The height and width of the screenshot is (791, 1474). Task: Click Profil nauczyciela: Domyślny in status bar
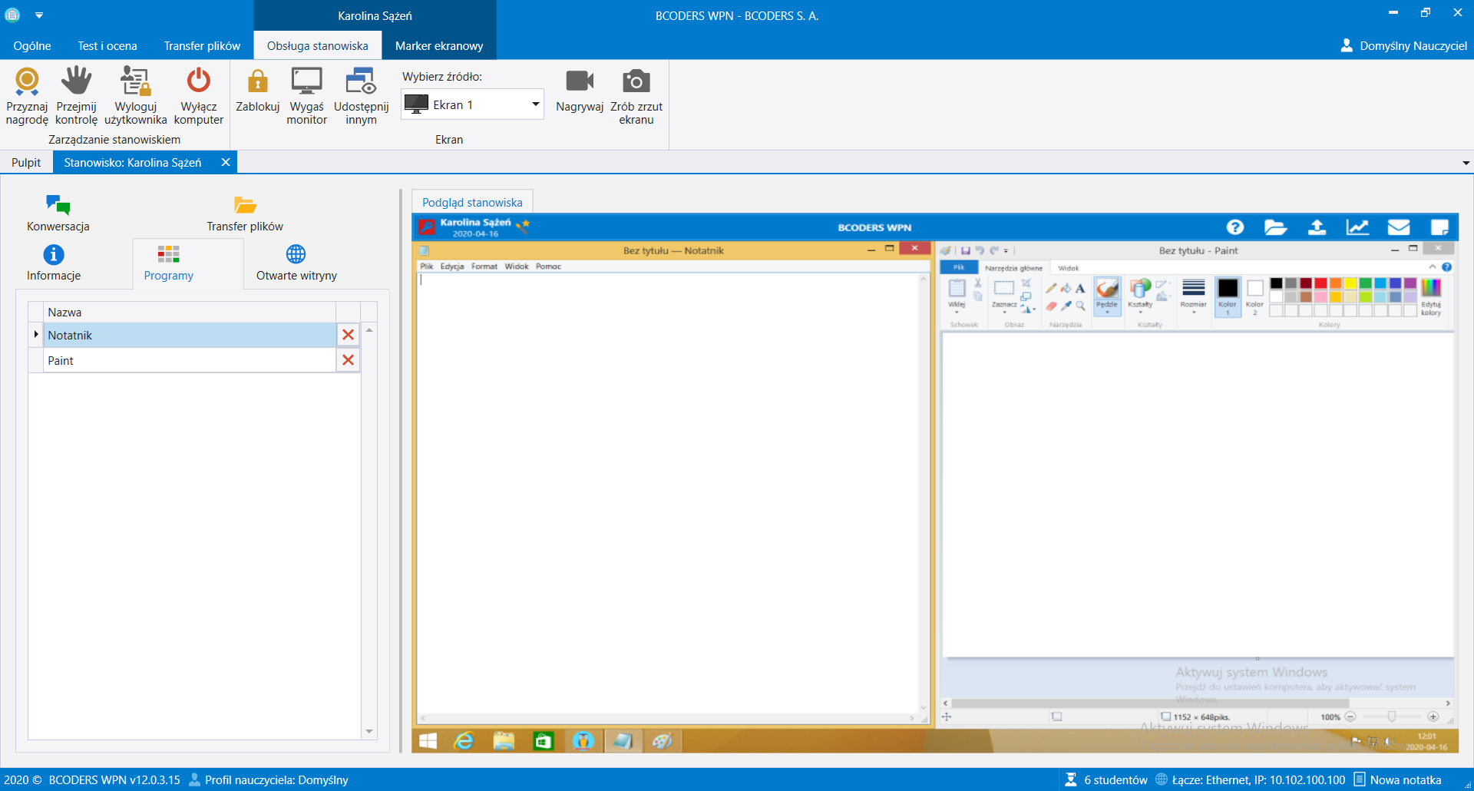269,779
